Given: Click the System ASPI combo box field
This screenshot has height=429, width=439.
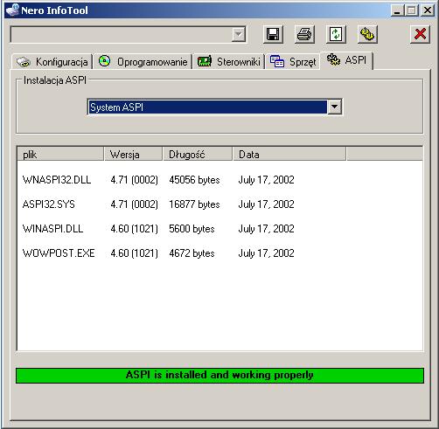Looking at the screenshot, I should (215, 107).
